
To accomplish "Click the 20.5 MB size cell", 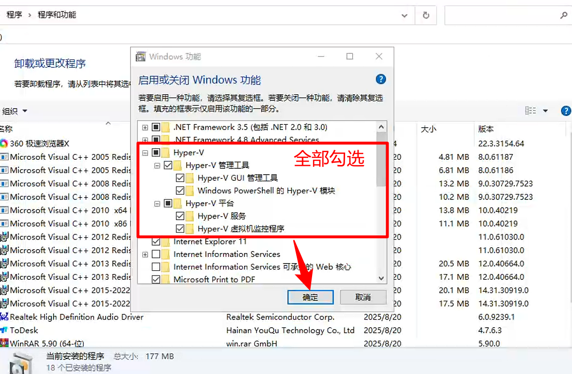I will click(x=454, y=264).
